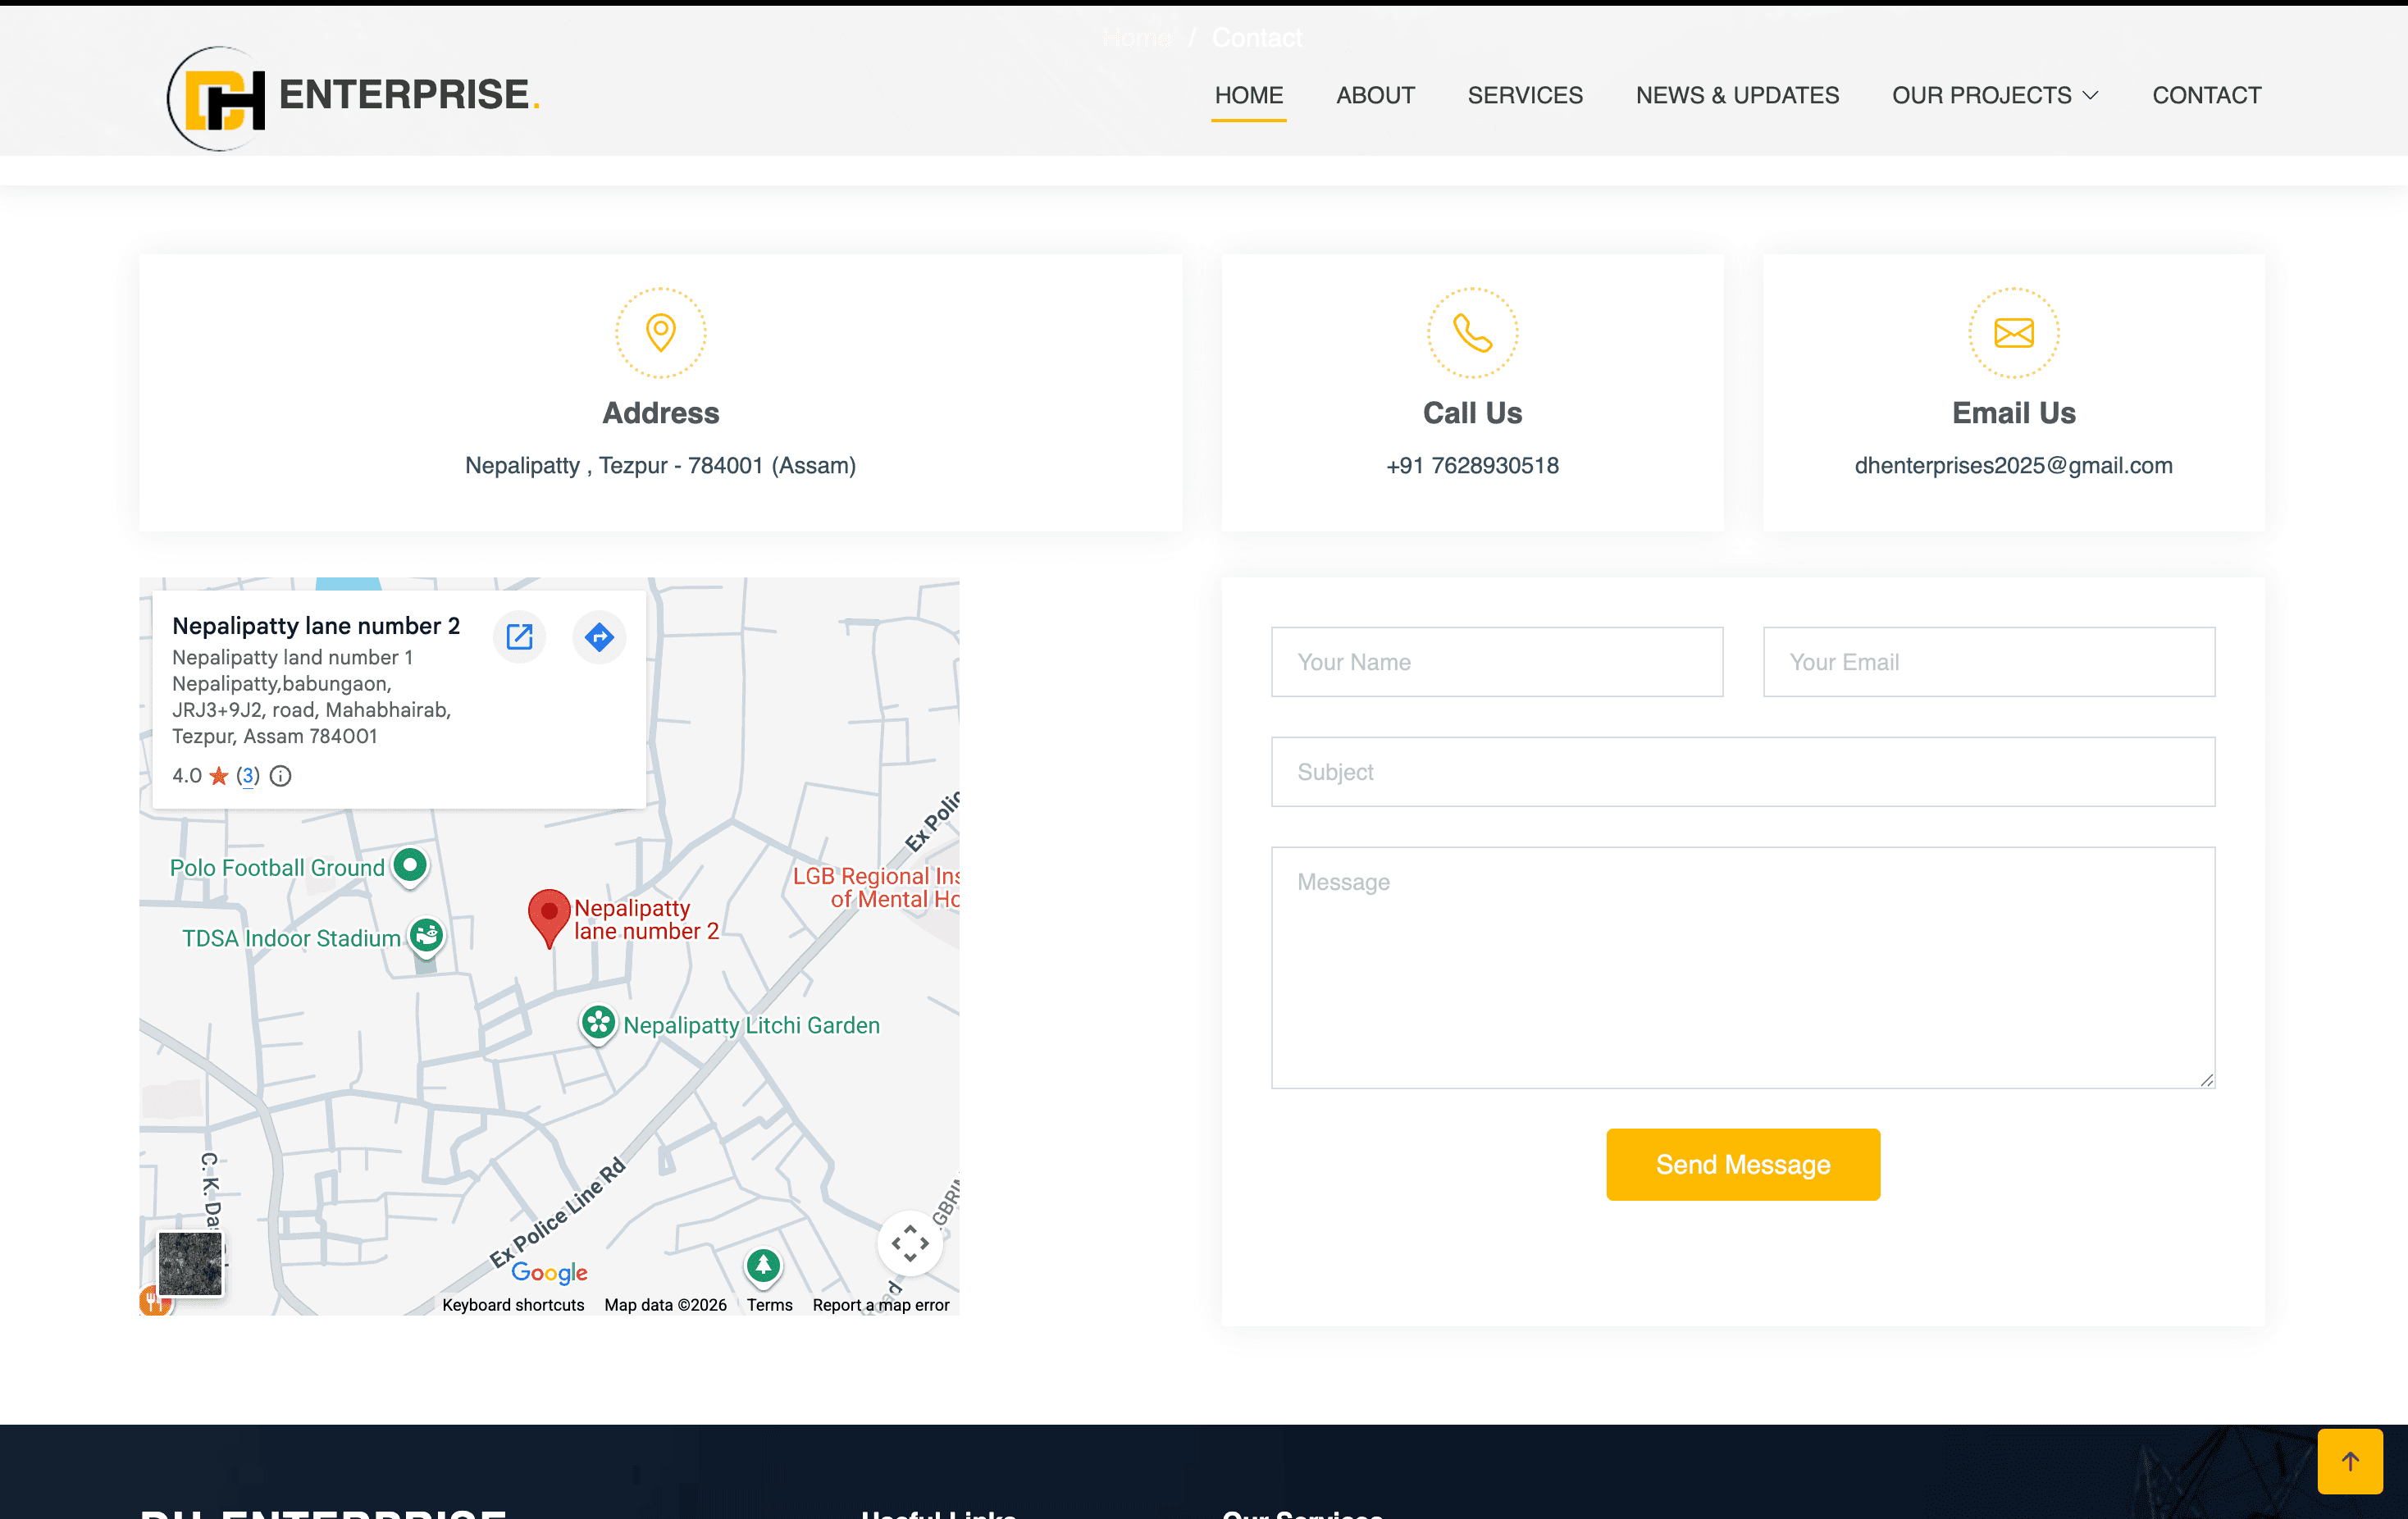
Task: Click the back-to-top arrow button
Action: click(x=2350, y=1461)
